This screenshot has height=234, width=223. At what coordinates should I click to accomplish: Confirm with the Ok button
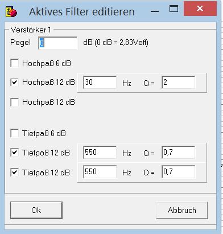[x=36, y=210]
